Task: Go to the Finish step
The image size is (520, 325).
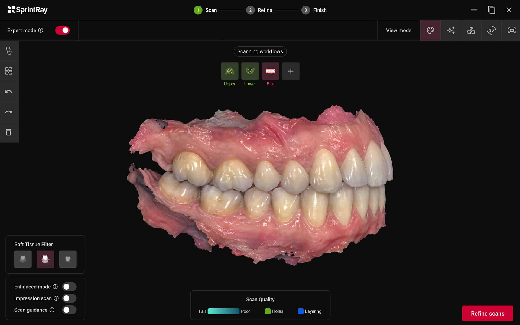Action: pos(314,10)
